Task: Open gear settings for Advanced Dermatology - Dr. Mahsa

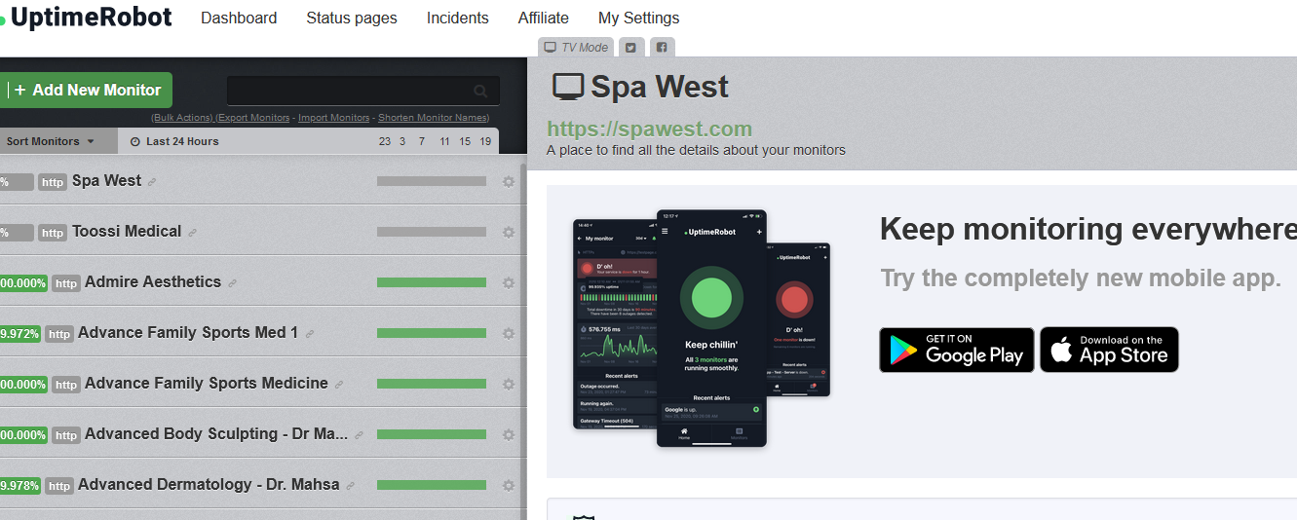Action: (x=508, y=485)
